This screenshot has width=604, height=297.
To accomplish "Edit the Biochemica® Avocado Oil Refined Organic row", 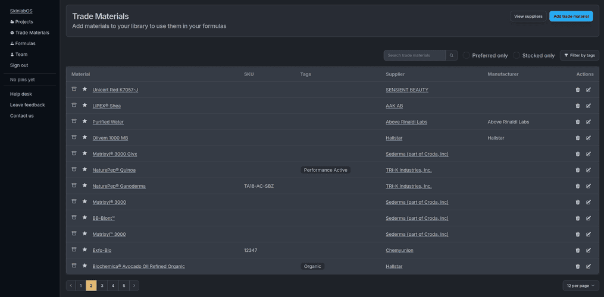I will [x=589, y=266].
